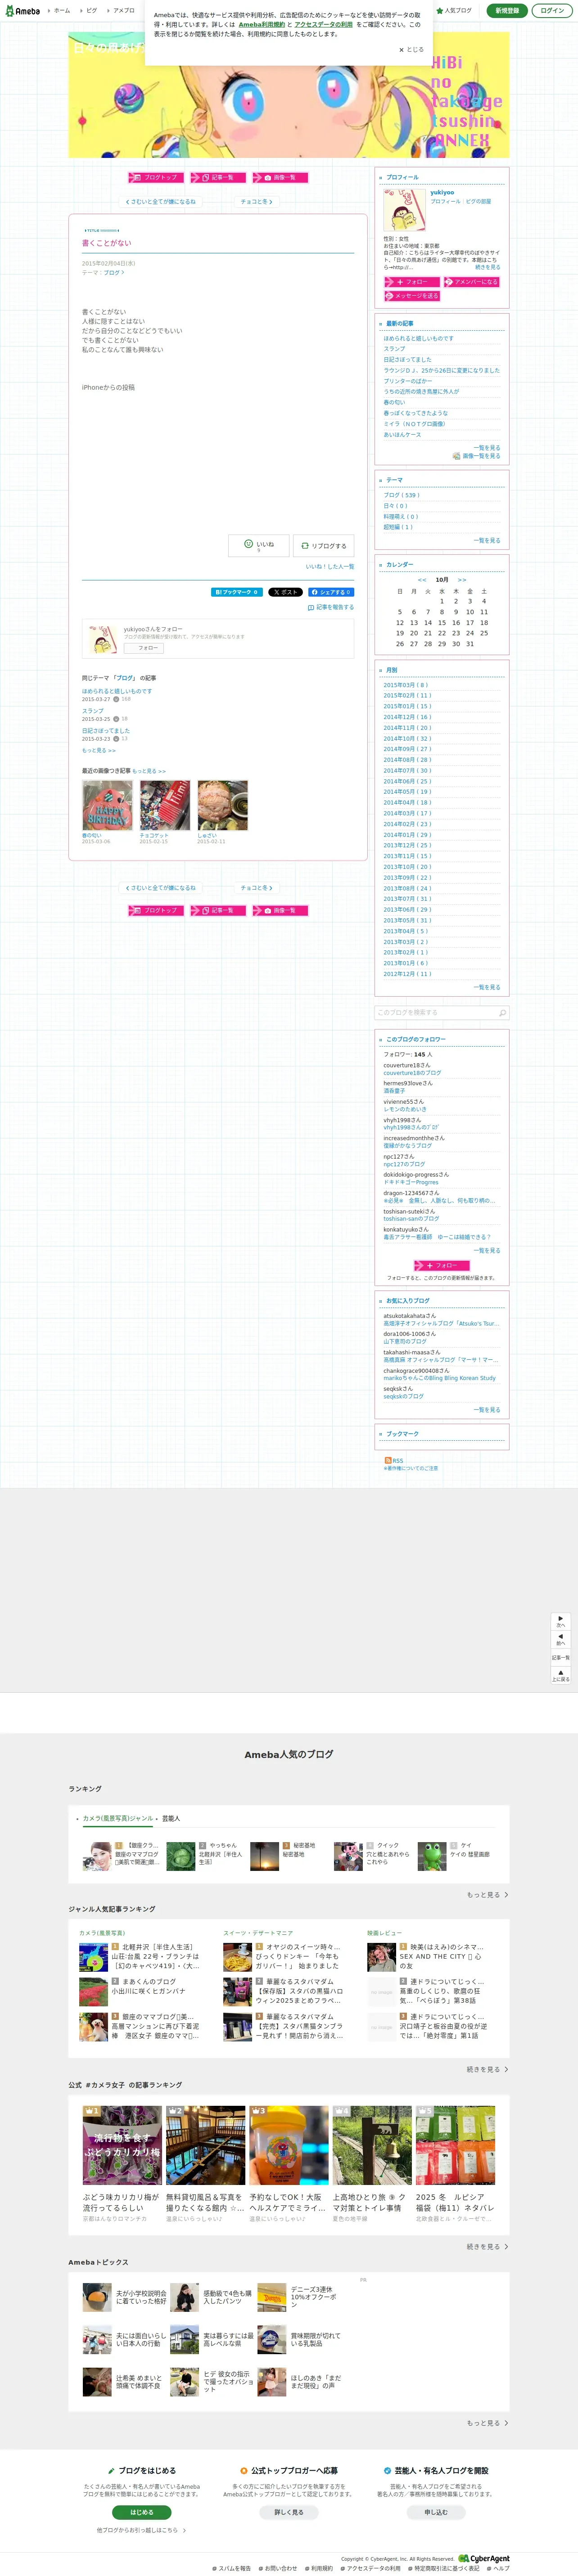This screenshot has height=2576, width=578.
Task: Open the ログイン button in the header
Action: pyautogui.click(x=552, y=10)
